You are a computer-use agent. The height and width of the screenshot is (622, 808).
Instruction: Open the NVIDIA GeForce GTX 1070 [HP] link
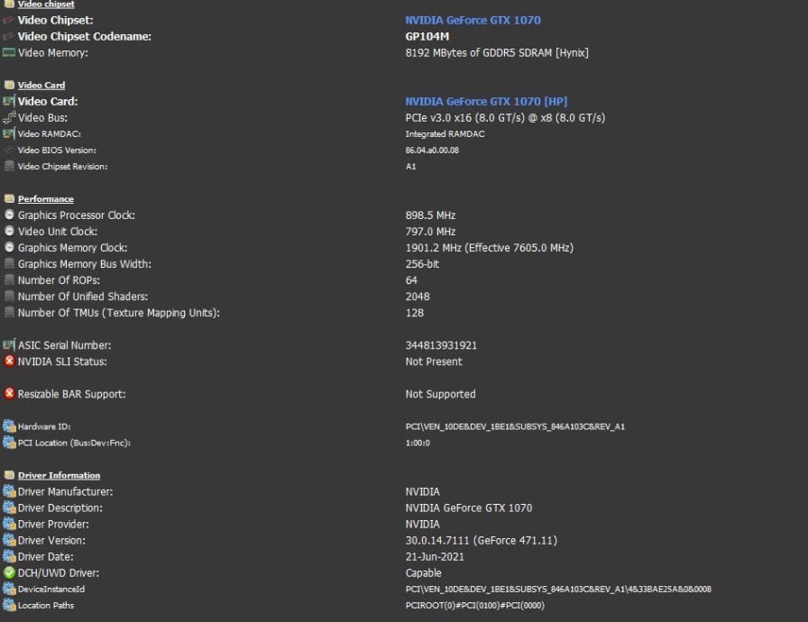coord(485,101)
